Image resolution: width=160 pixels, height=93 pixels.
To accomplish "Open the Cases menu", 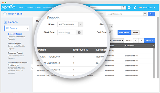I will (x=38, y=8).
